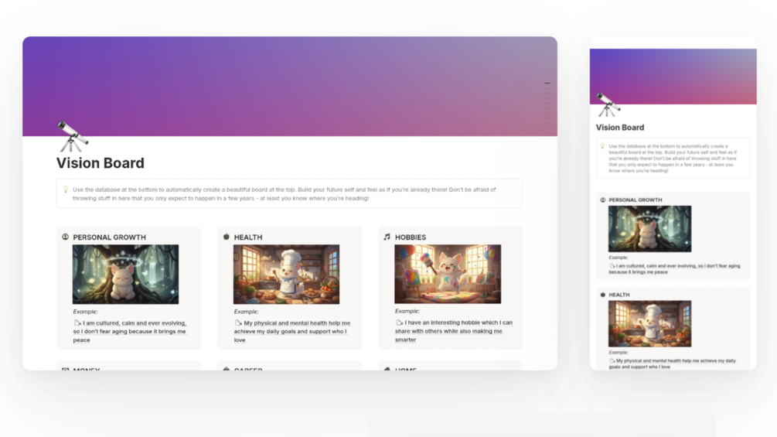Image resolution: width=777 pixels, height=437 pixels.
Task: Click the music note icon next to HOBBIES
Action: 387,237
